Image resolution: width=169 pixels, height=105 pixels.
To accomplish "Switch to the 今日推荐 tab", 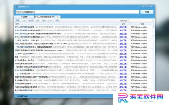I will (x=24, y=17).
